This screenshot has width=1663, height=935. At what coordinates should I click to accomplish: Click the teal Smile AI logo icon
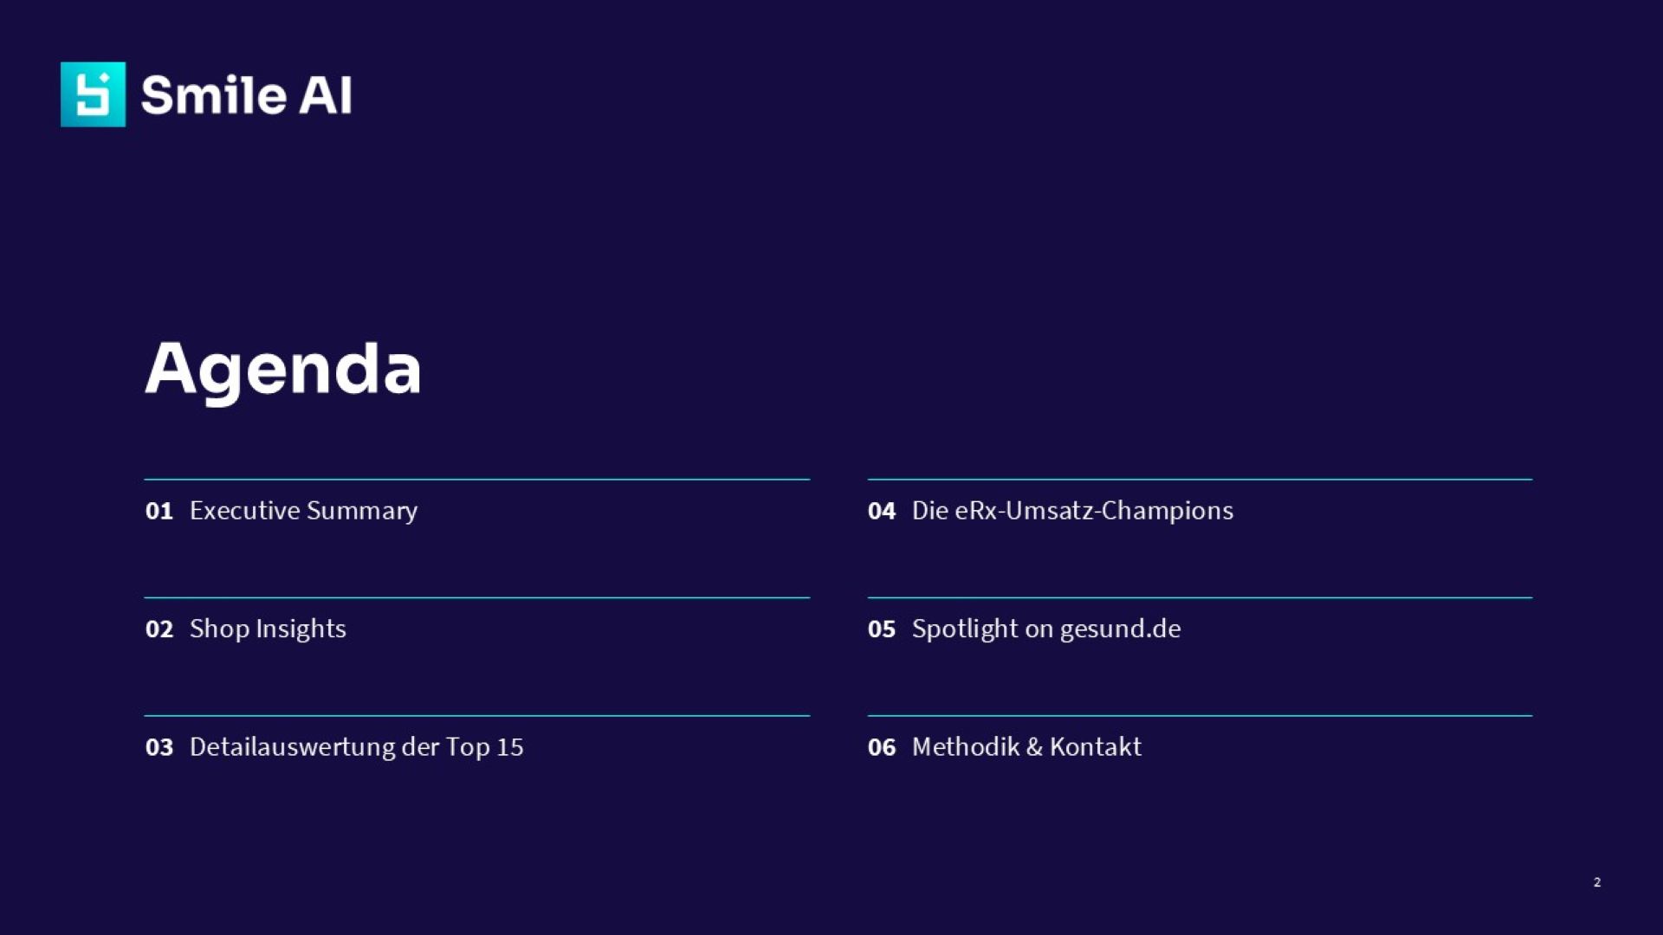(x=93, y=94)
